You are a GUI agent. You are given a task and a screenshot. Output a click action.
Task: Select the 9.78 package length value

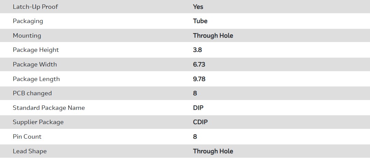[199, 79]
